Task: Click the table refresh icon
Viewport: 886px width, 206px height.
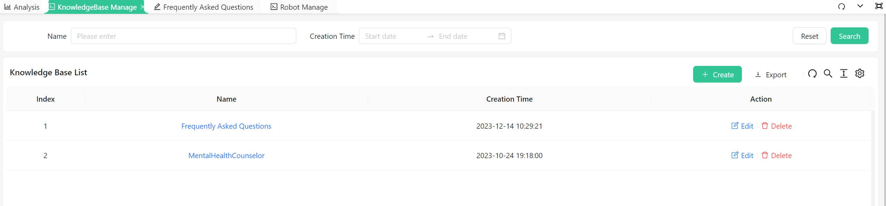Action: 812,74
